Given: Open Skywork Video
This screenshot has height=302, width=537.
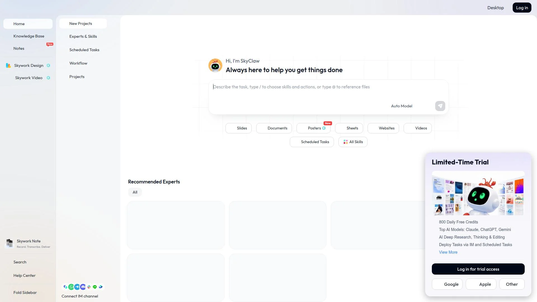Looking at the screenshot, I should coord(28,78).
